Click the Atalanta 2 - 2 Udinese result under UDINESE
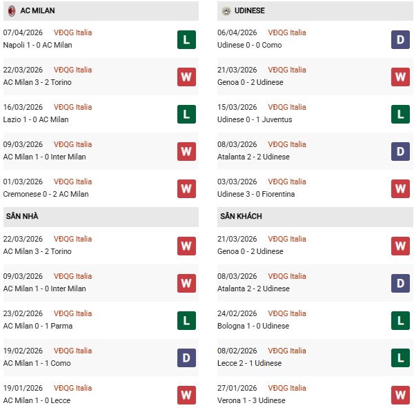This screenshot has width=414, height=410. [x=255, y=157]
